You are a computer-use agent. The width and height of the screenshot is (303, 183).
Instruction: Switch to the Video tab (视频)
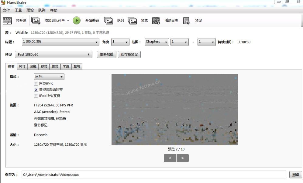44,66
